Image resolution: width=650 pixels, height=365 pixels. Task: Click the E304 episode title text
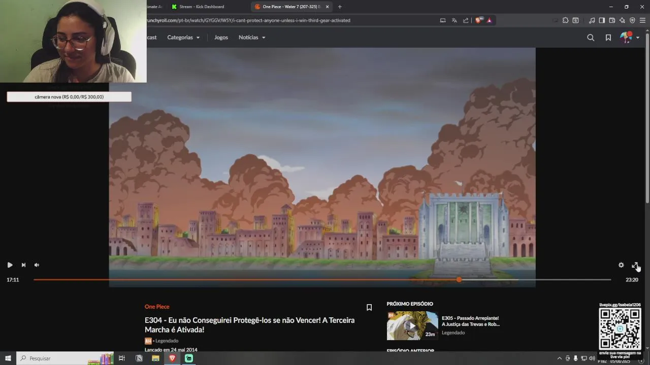(250, 325)
